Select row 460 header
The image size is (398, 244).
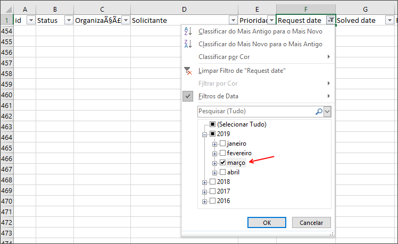pos(6,95)
